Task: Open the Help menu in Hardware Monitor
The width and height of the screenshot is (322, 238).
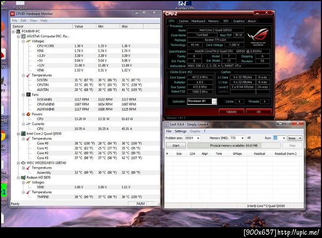Action: pos(44,20)
